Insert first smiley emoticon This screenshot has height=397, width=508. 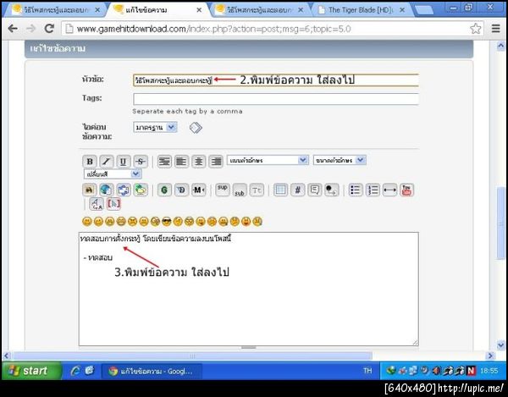pyautogui.click(x=87, y=222)
